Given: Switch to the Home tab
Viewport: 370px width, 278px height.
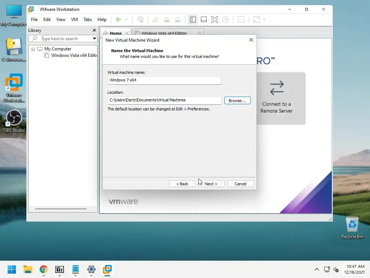Looking at the screenshot, I should pyautogui.click(x=116, y=33).
